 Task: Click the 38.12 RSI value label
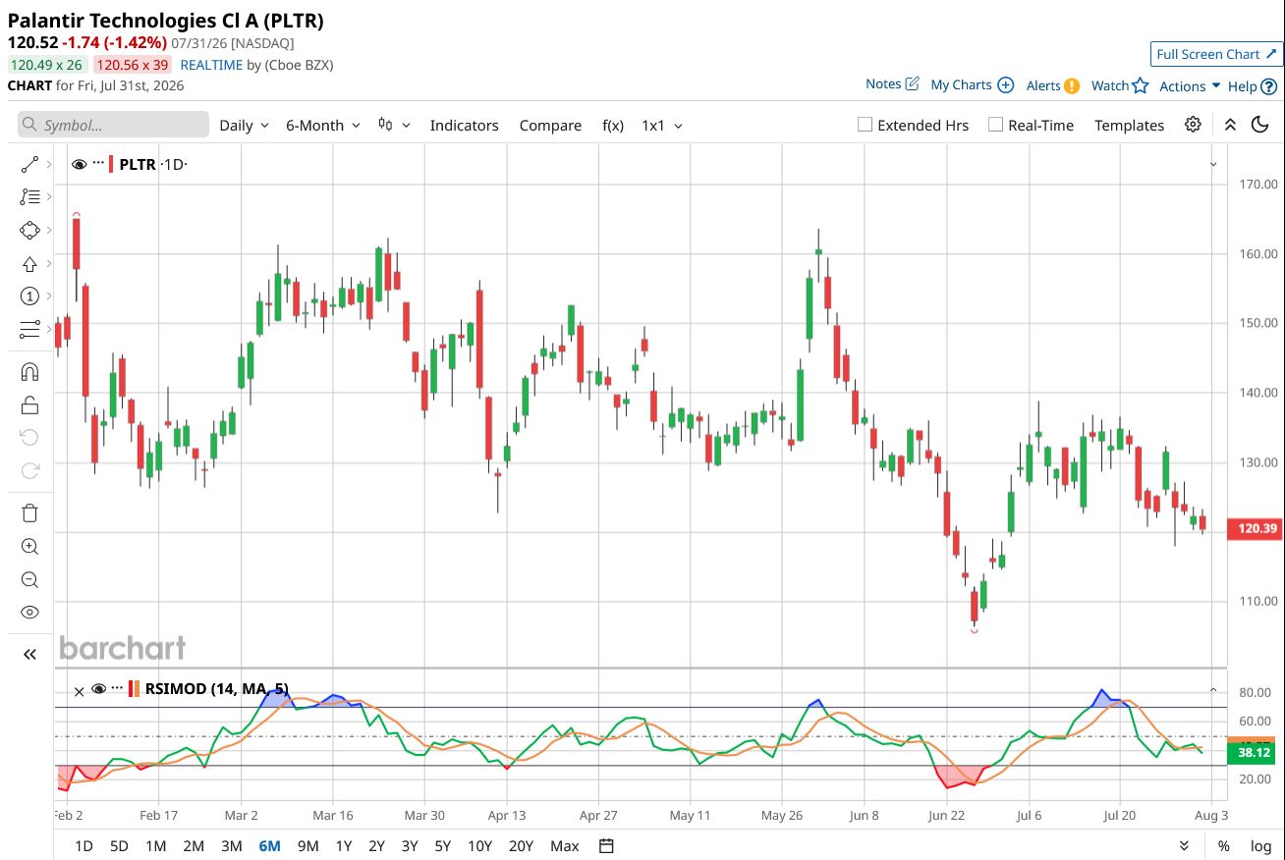(x=1251, y=753)
